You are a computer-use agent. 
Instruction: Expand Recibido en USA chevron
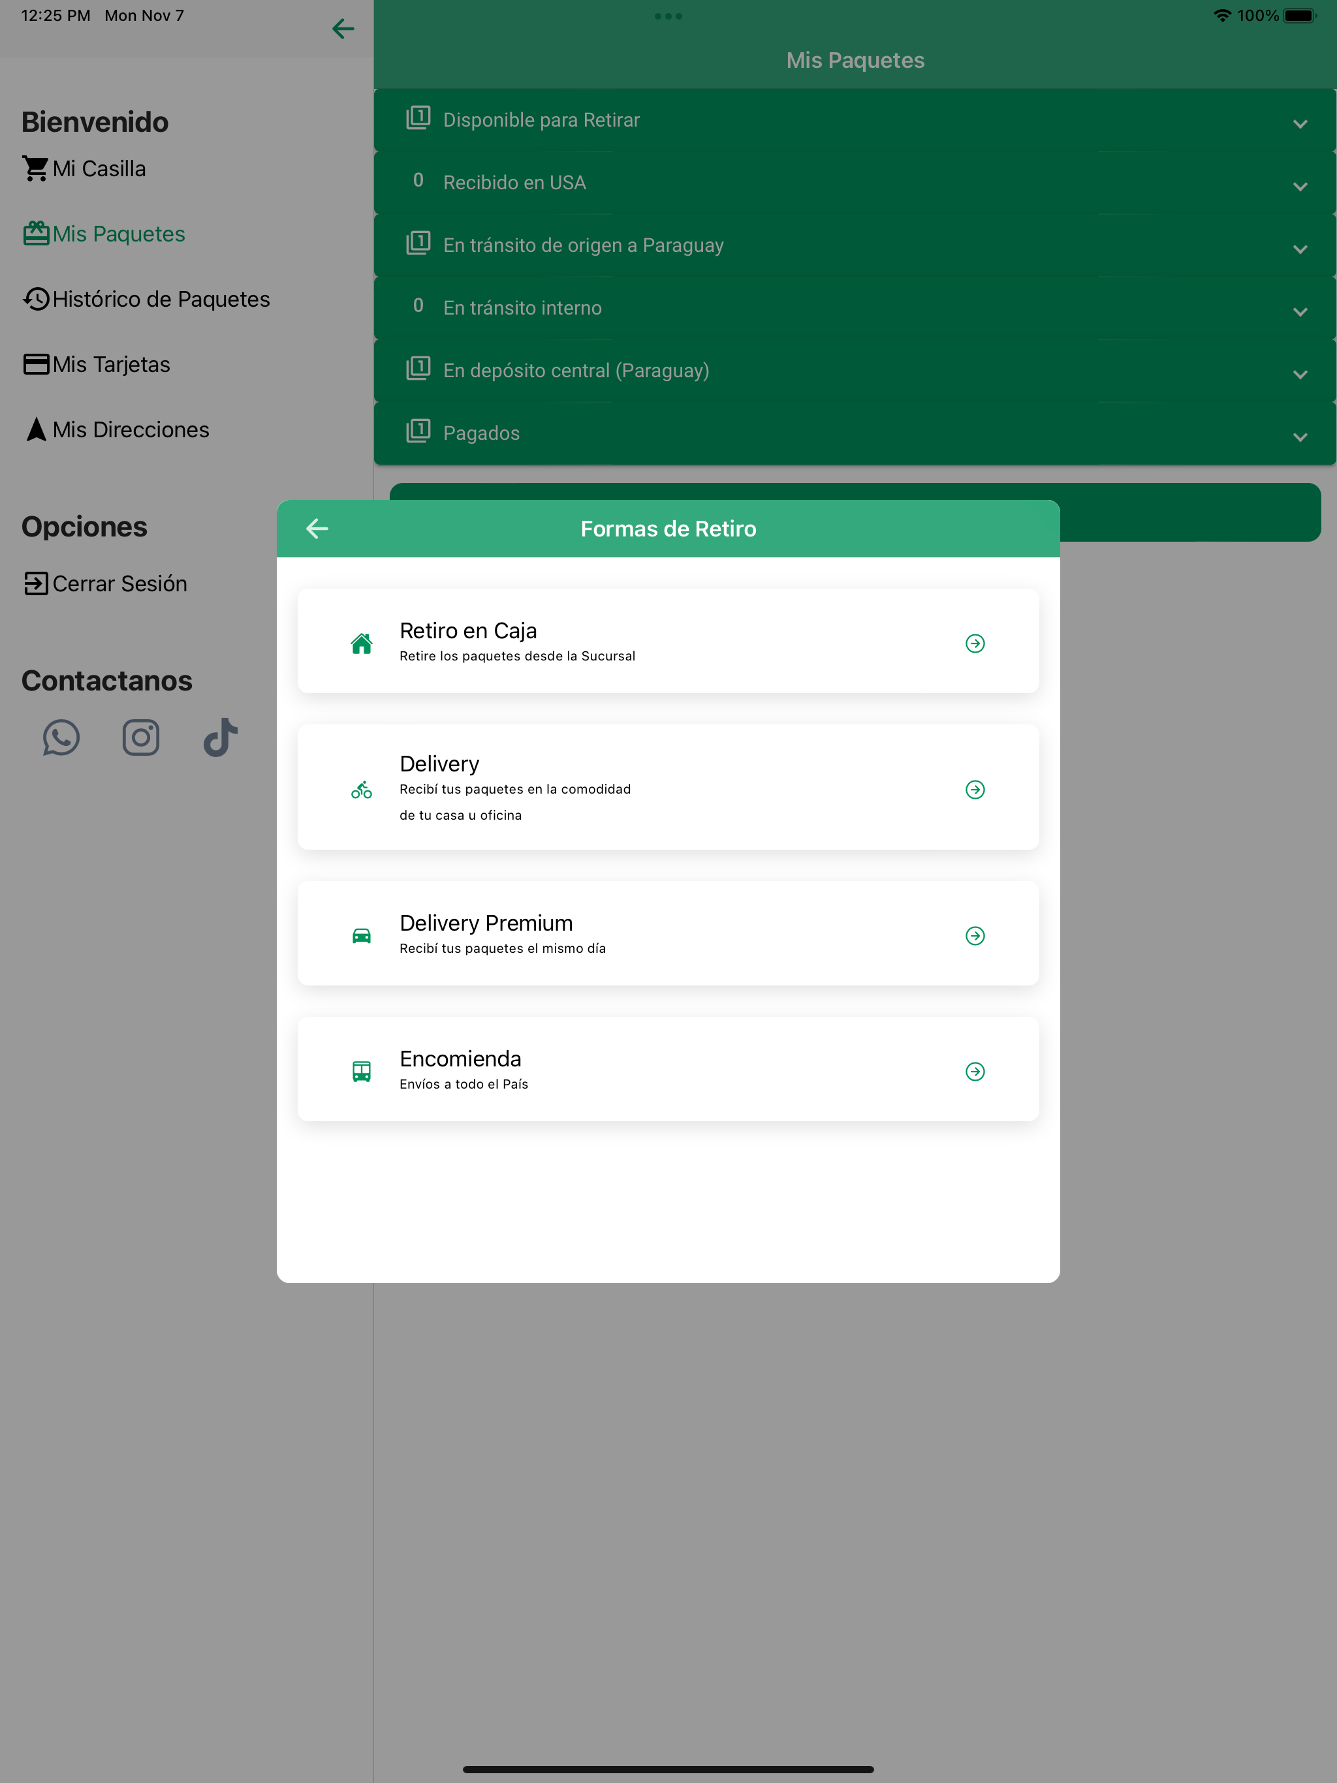point(1299,187)
